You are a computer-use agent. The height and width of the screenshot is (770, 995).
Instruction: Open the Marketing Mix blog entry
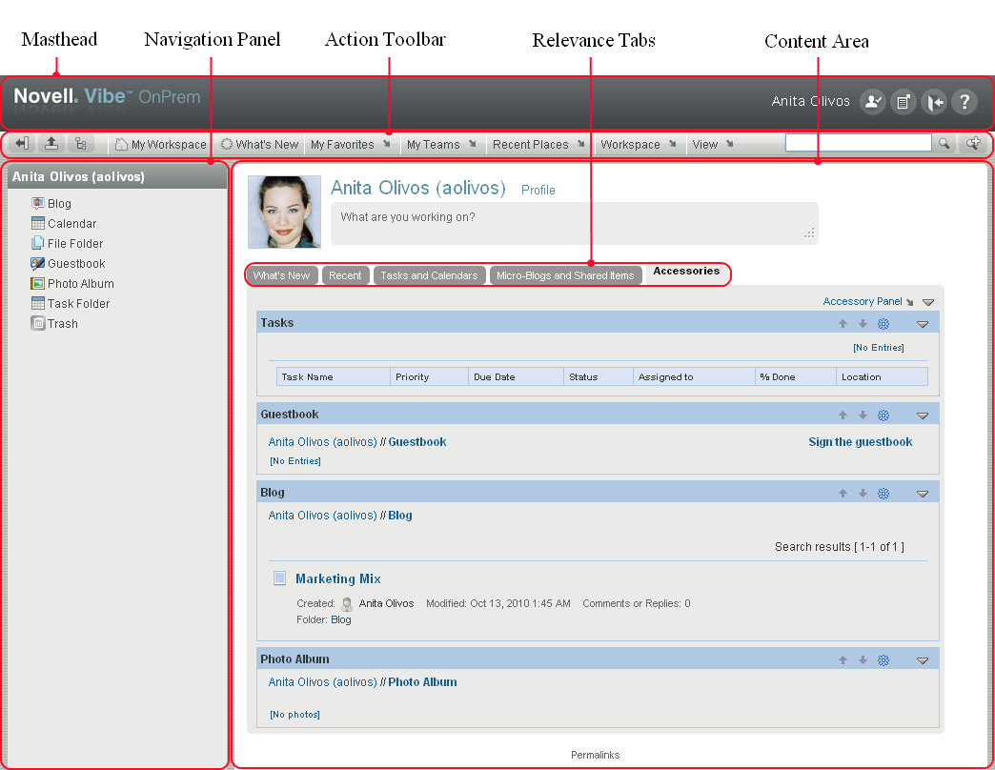coord(337,578)
